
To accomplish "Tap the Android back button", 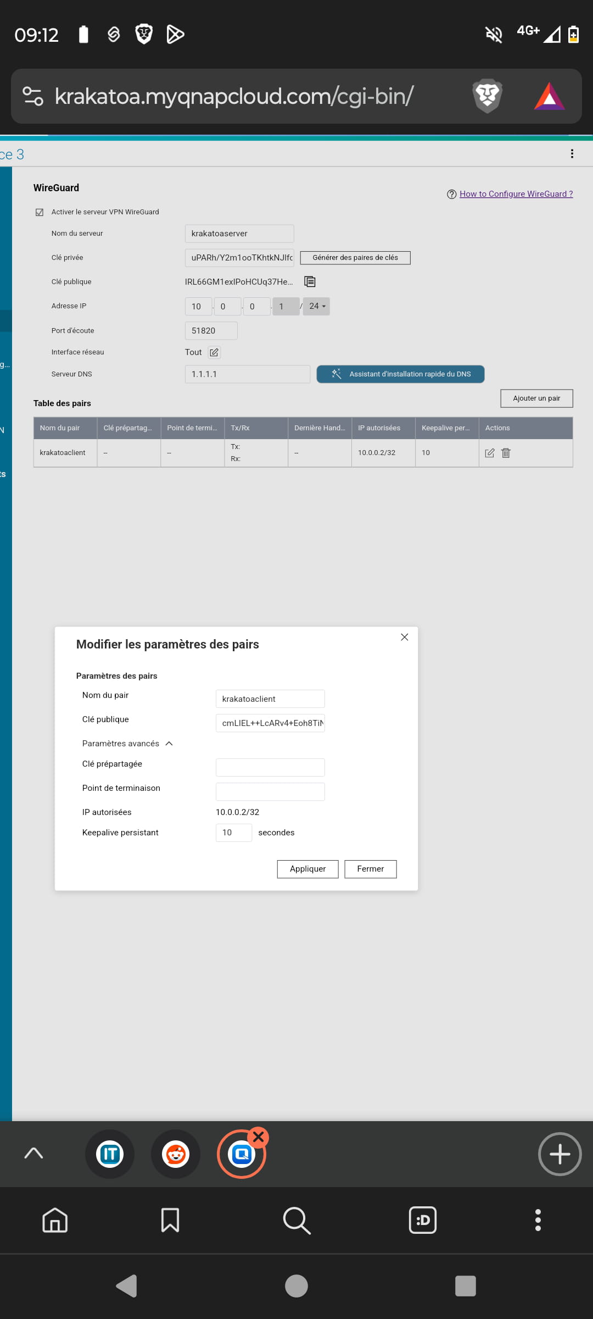I will pos(127,1285).
